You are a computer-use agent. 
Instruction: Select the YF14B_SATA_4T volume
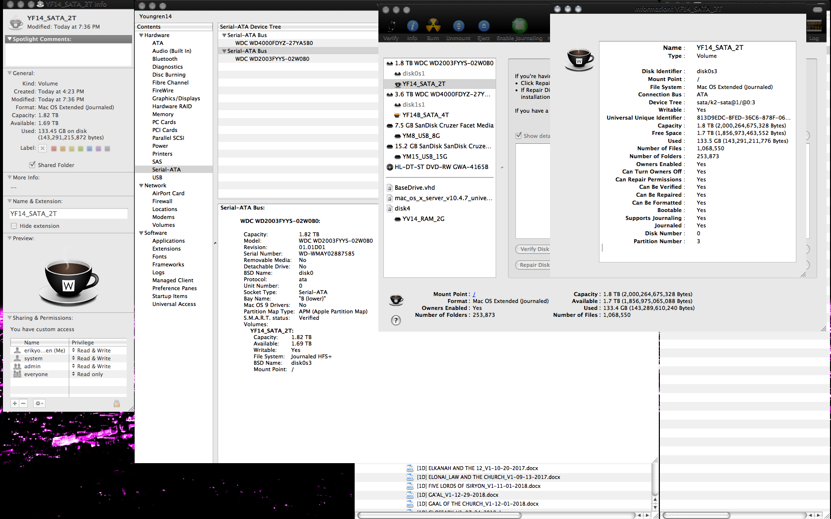coord(440,115)
